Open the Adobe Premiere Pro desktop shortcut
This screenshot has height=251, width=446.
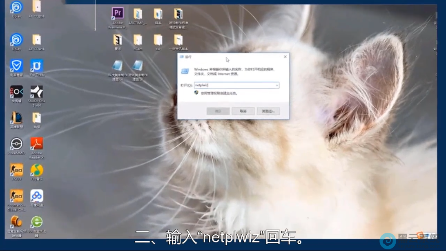(118, 14)
